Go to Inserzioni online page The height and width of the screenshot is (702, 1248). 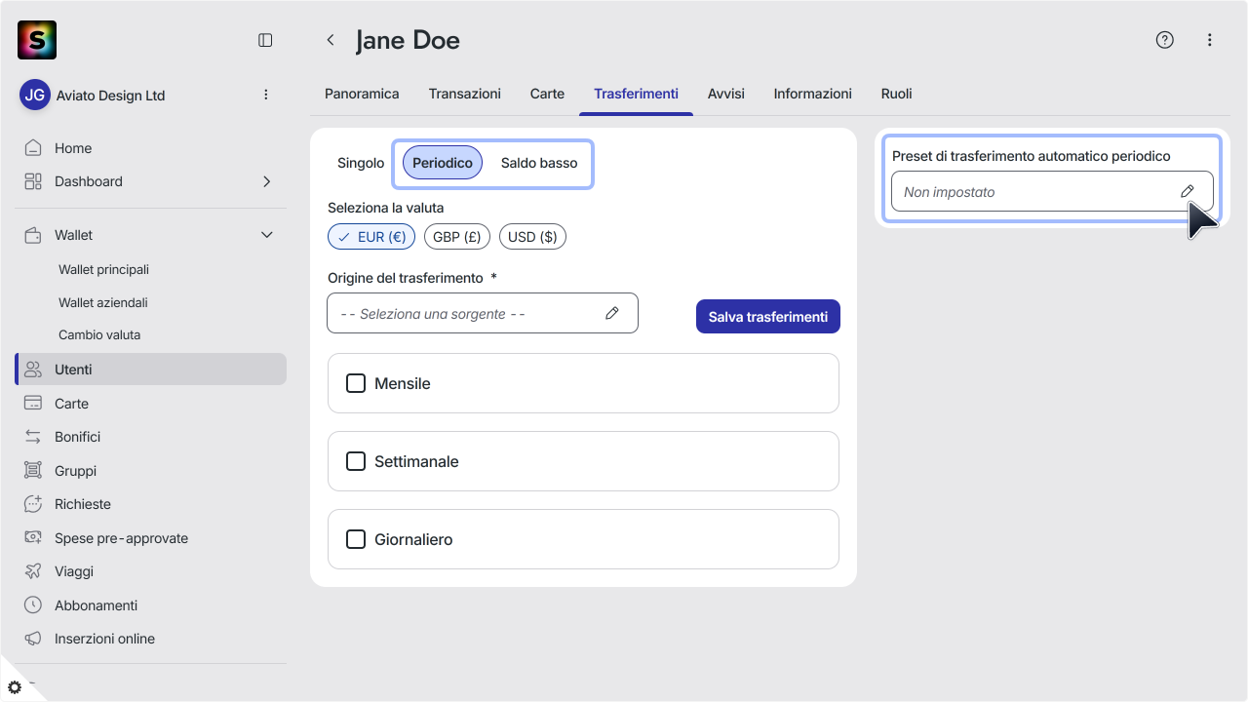pyautogui.click(x=104, y=639)
